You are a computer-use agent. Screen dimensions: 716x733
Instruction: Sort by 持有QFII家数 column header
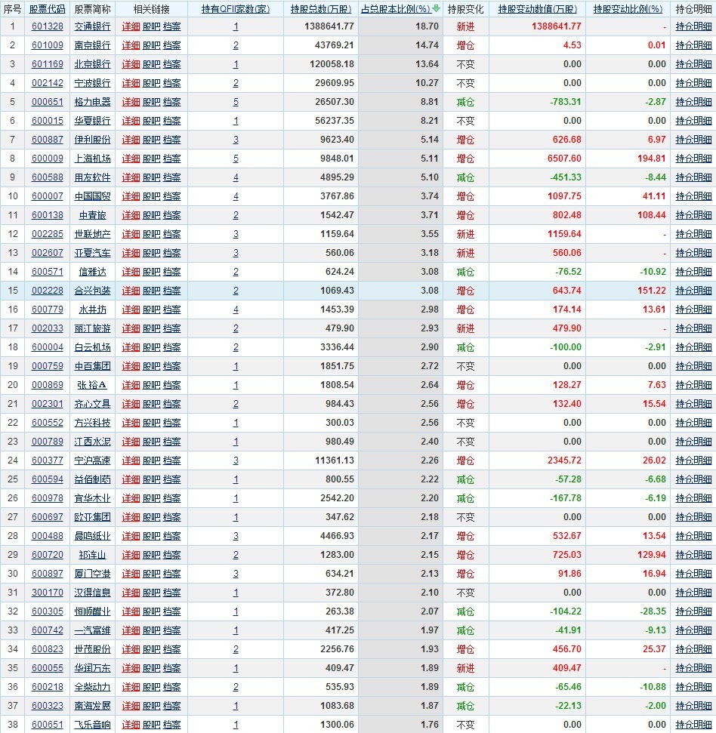pos(235,9)
